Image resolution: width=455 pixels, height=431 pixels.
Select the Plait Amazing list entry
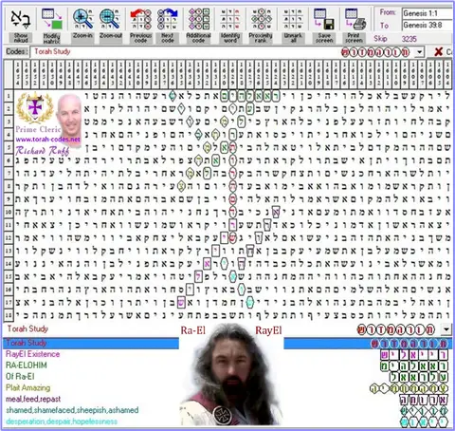tap(28, 387)
